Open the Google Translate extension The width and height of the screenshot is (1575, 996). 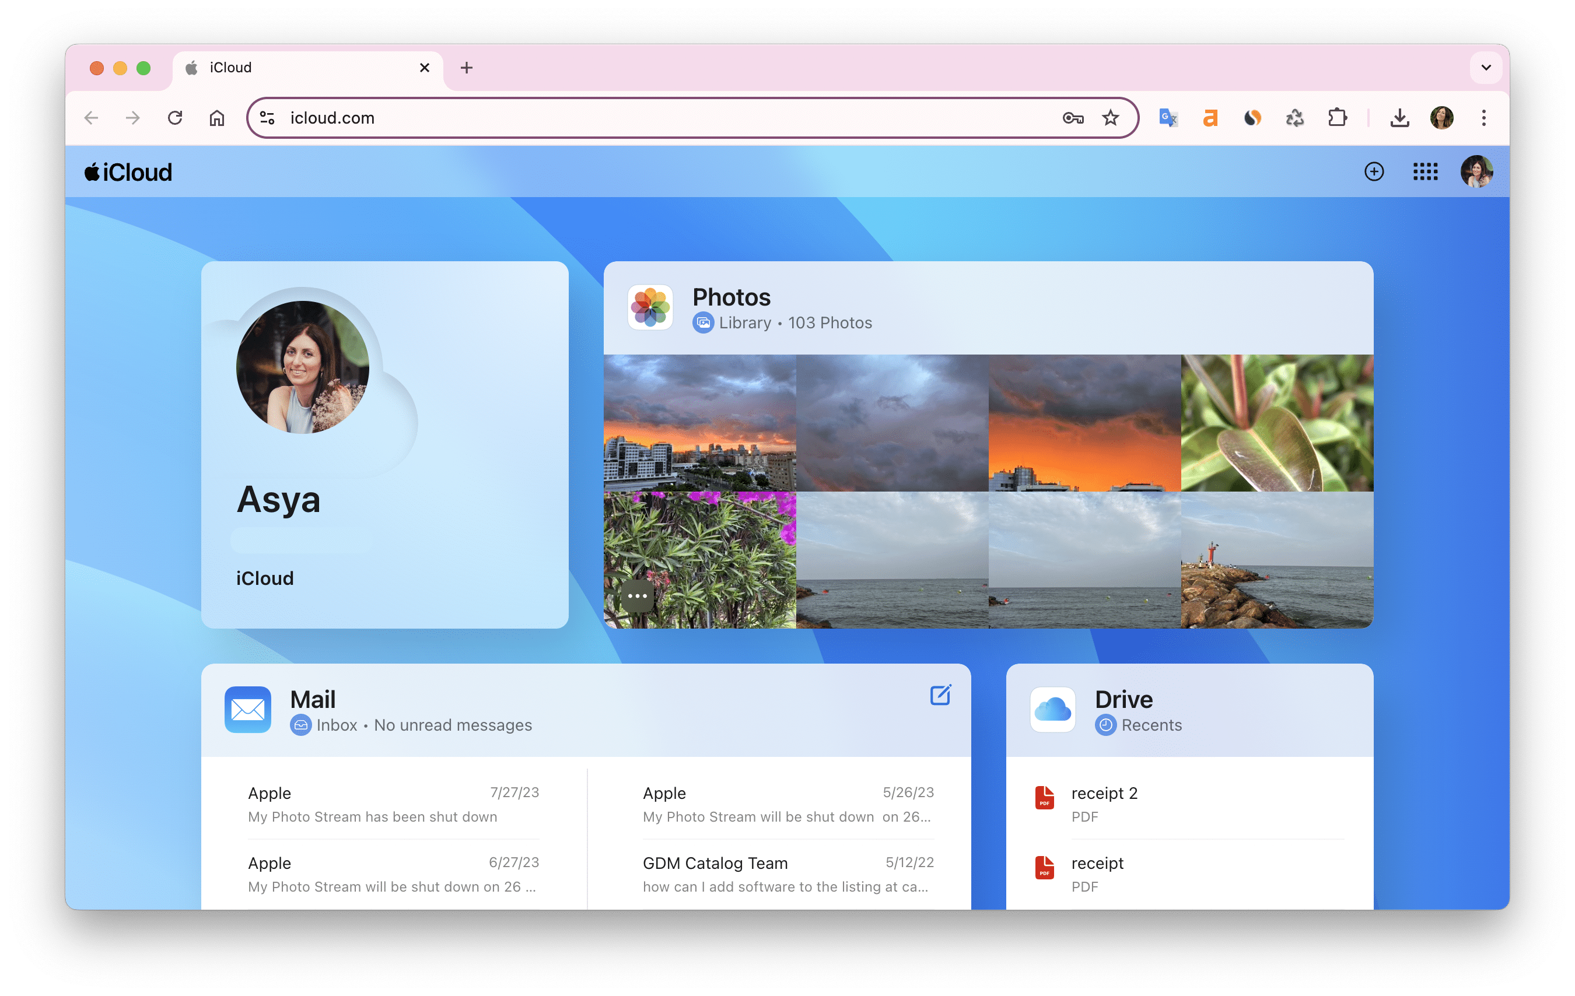(1168, 118)
